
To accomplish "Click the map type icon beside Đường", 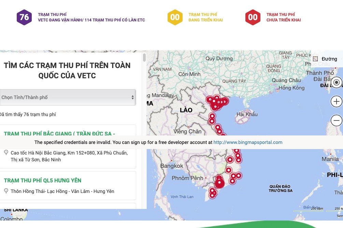I will pyautogui.click(x=315, y=59).
